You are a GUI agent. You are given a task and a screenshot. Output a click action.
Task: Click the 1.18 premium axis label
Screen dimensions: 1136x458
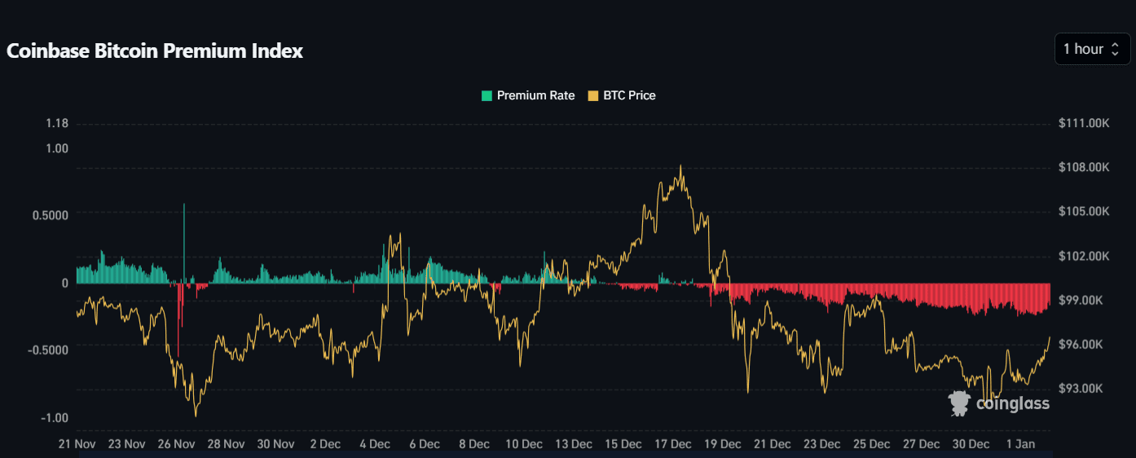click(x=57, y=124)
